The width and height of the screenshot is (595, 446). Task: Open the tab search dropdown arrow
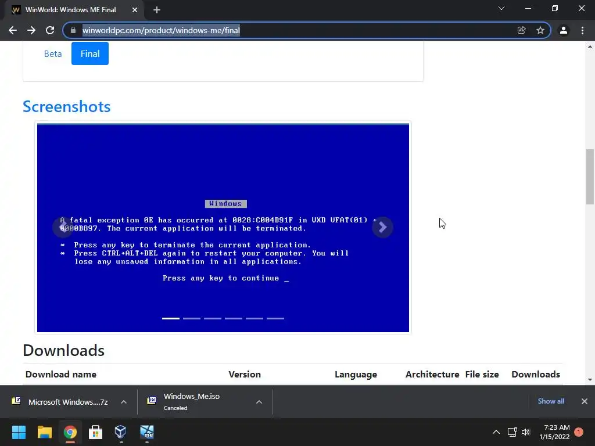501,8
